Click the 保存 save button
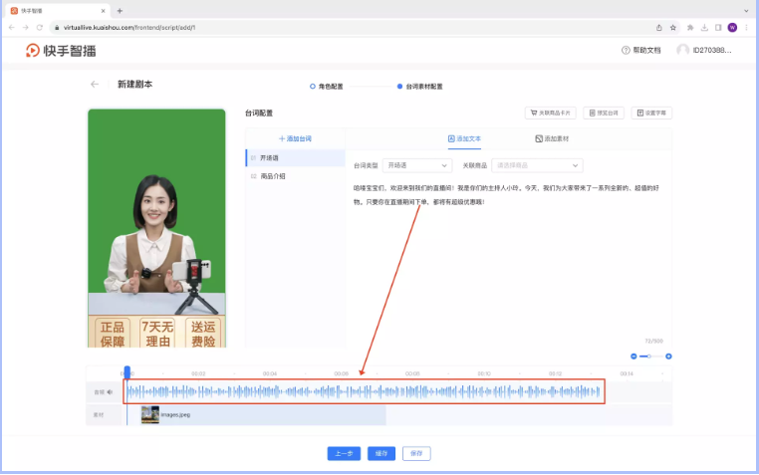The image size is (759, 475). (x=416, y=454)
